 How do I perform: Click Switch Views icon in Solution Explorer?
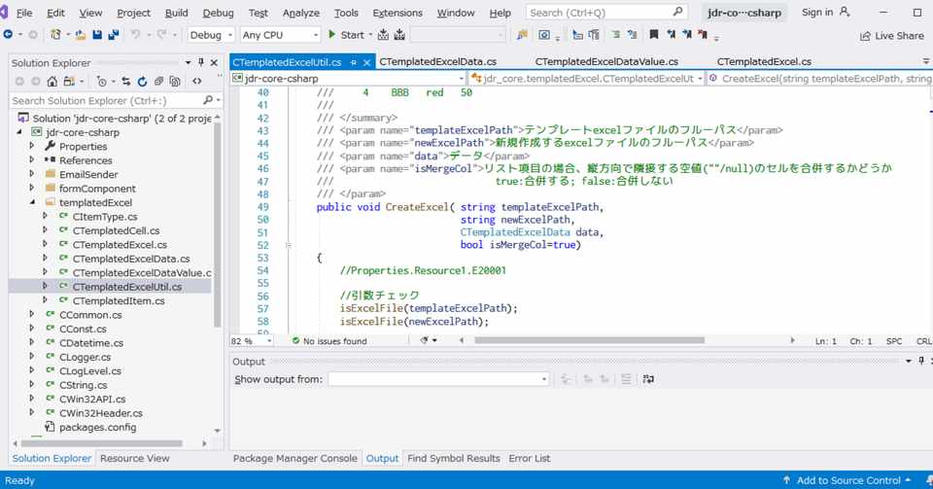(x=69, y=82)
